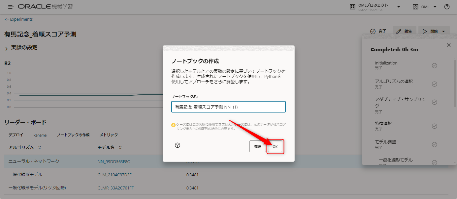The width and height of the screenshot is (457, 199).
Task: Open model link GLM_2104C97D3F
Action: (x=114, y=175)
